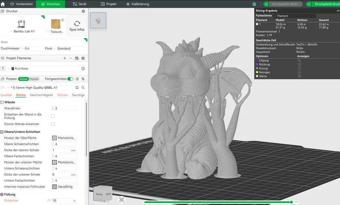The image size is (340, 205).
Task: Open the AMS filament sync icon
Action: point(76,58)
